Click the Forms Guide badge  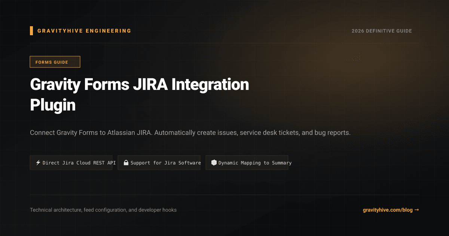coord(55,62)
